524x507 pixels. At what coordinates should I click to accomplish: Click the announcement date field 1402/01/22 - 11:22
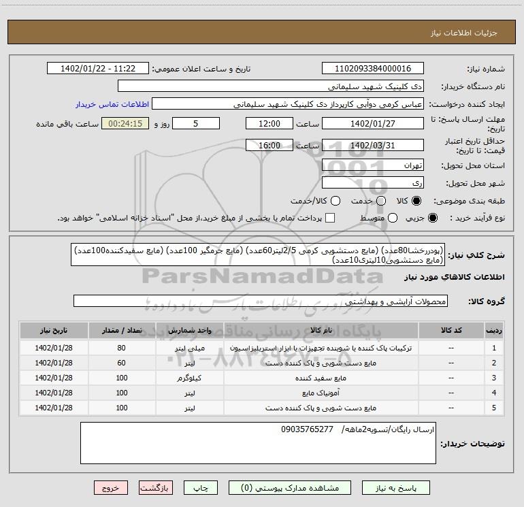coord(98,68)
